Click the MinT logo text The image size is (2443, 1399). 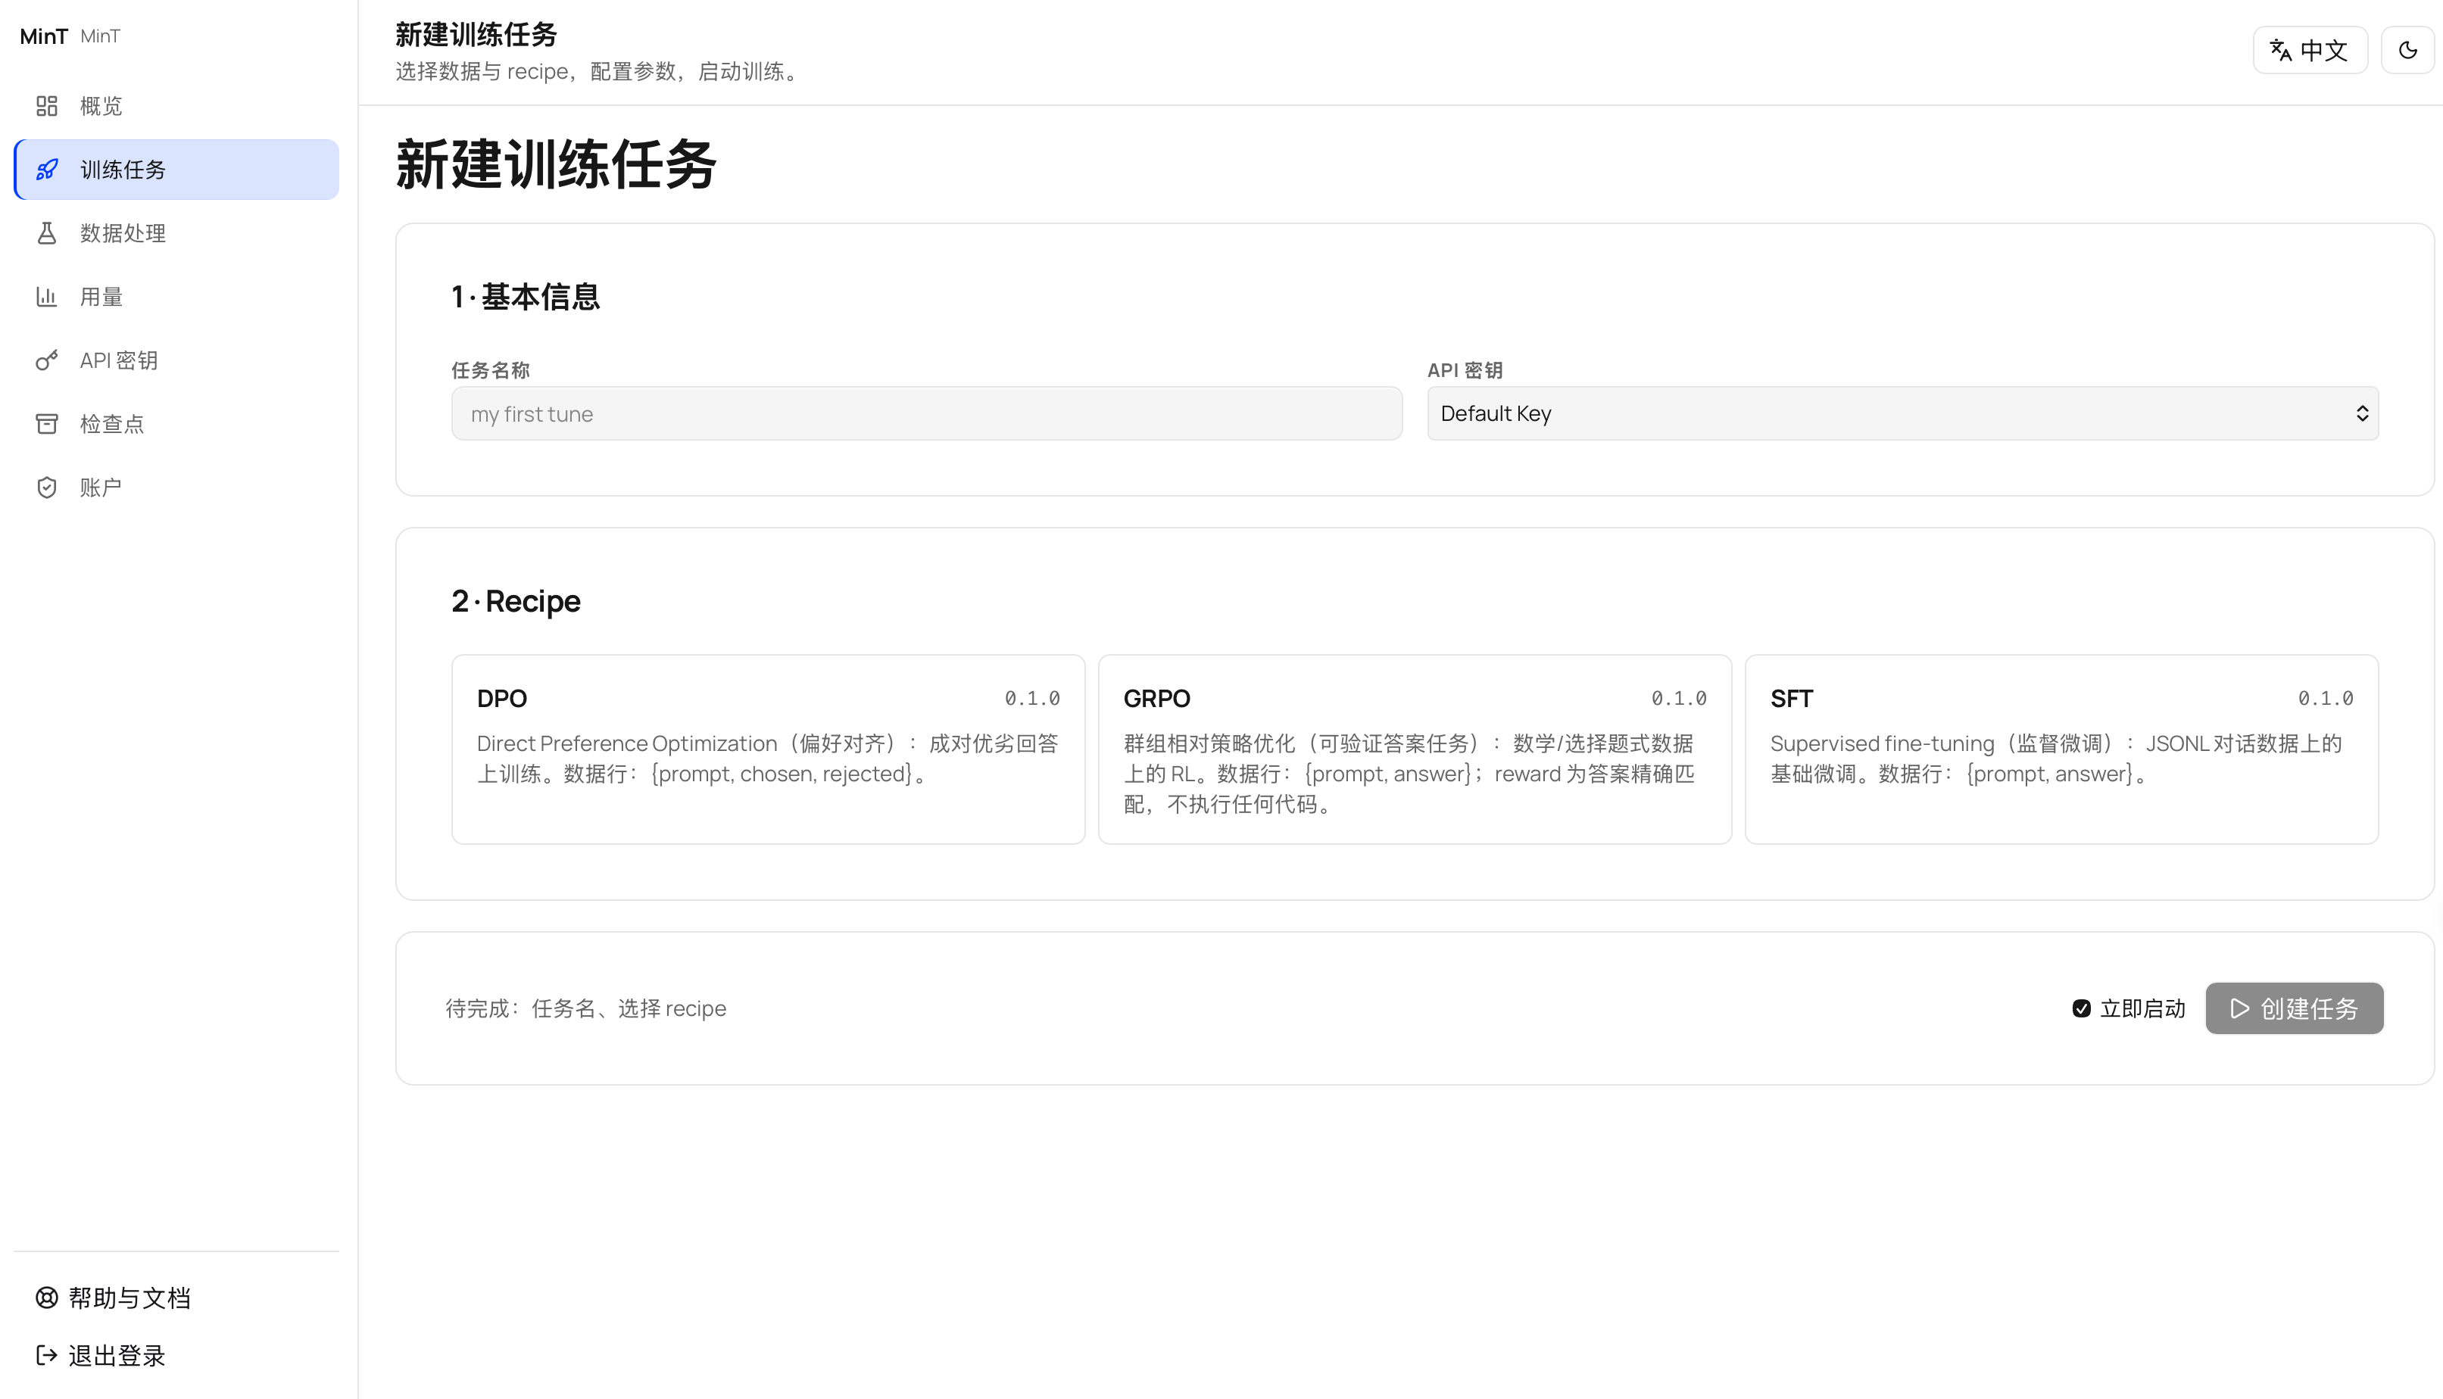[x=43, y=36]
